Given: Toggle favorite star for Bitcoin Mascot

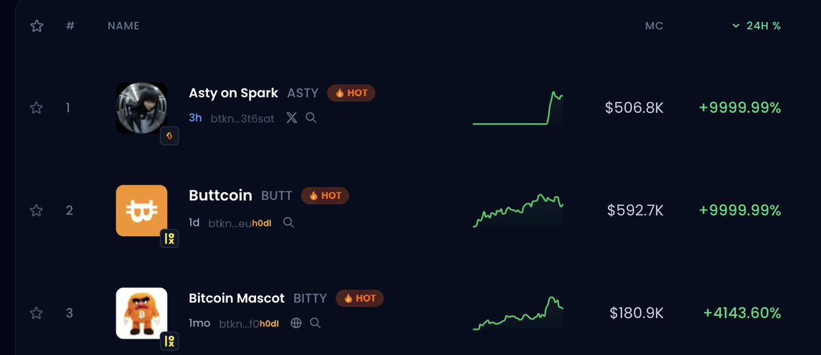Looking at the screenshot, I should [x=37, y=313].
